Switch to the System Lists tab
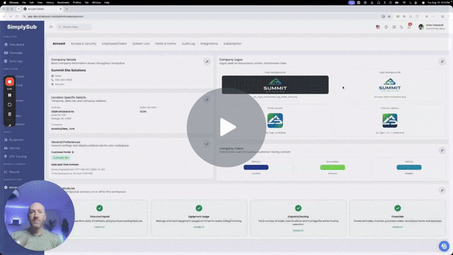The height and width of the screenshot is (255, 453). (141, 44)
